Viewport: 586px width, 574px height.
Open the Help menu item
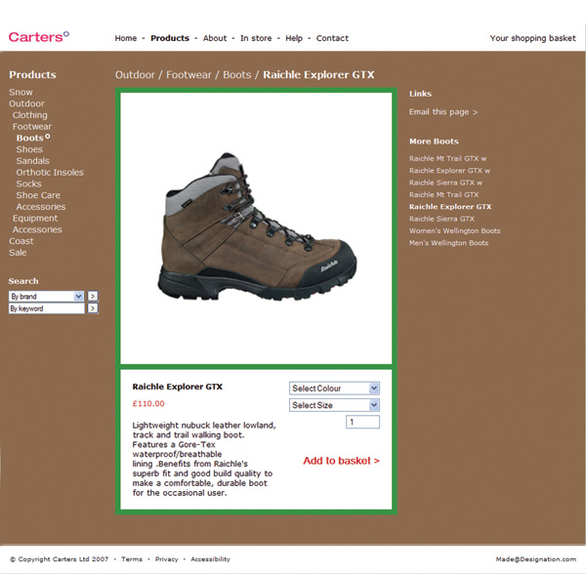click(294, 38)
